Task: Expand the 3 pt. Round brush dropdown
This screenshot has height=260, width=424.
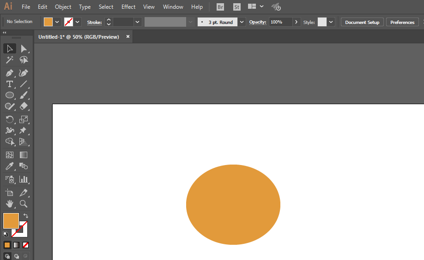Action: (x=242, y=22)
